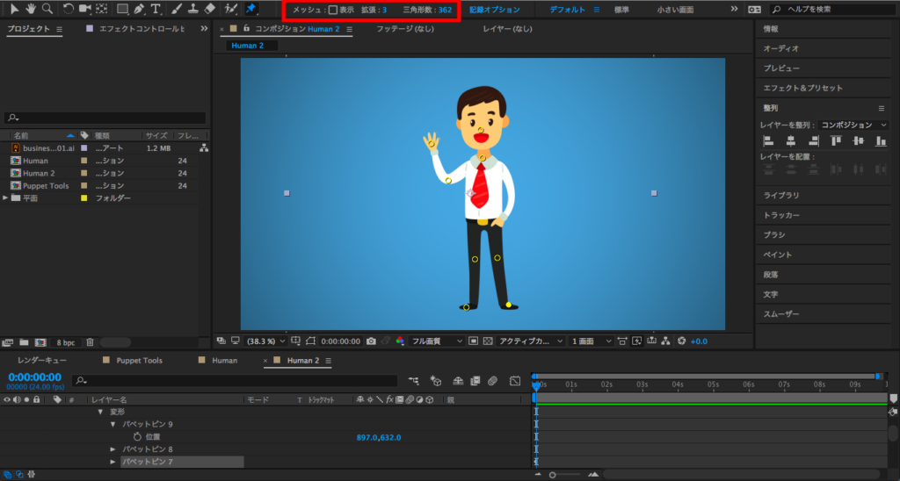Switch to the Puppet Tools timeline tab
Image resolution: width=900 pixels, height=481 pixels.
click(139, 361)
